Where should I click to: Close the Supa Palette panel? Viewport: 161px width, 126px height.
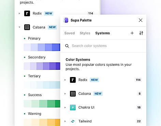141,20
